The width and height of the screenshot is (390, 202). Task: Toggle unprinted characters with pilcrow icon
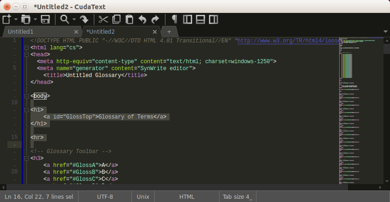click(x=174, y=19)
